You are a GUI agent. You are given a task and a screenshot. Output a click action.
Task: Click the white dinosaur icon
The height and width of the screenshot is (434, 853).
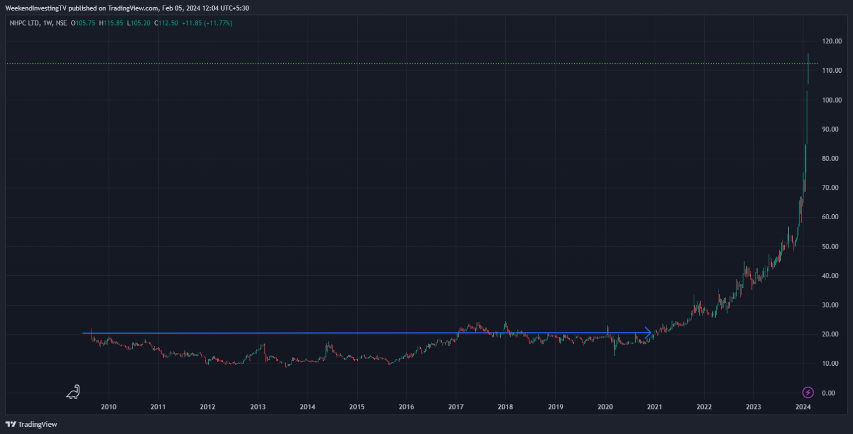point(73,392)
